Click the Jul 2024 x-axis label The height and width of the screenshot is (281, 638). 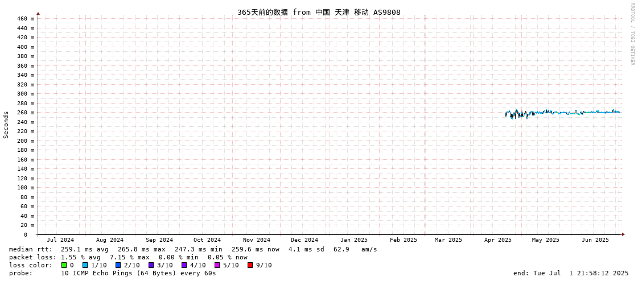coord(60,240)
